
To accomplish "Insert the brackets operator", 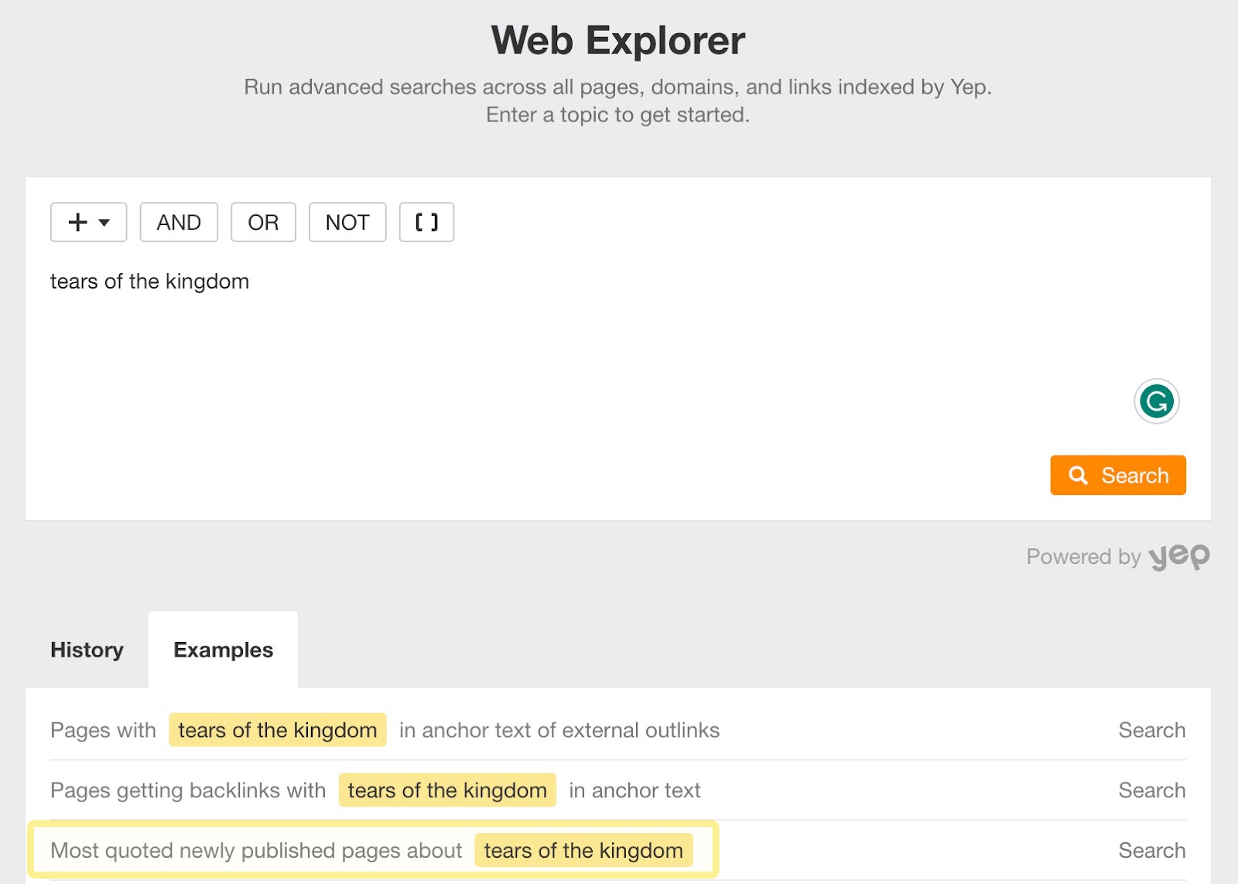I will 426,222.
